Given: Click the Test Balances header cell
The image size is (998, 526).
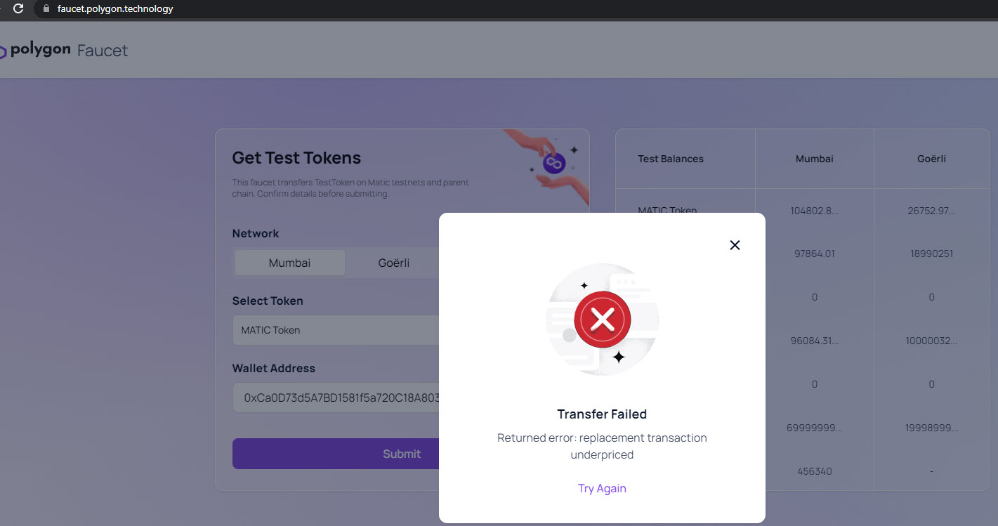Looking at the screenshot, I should pyautogui.click(x=670, y=159).
